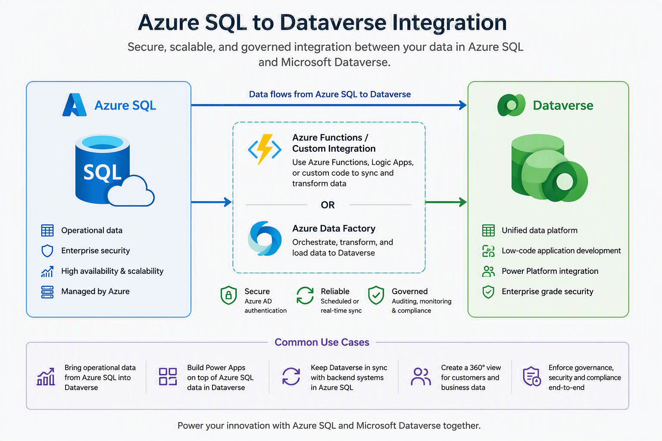Click the server stack icon beside Managed by Azure
This screenshot has height=441, width=662.
click(47, 292)
